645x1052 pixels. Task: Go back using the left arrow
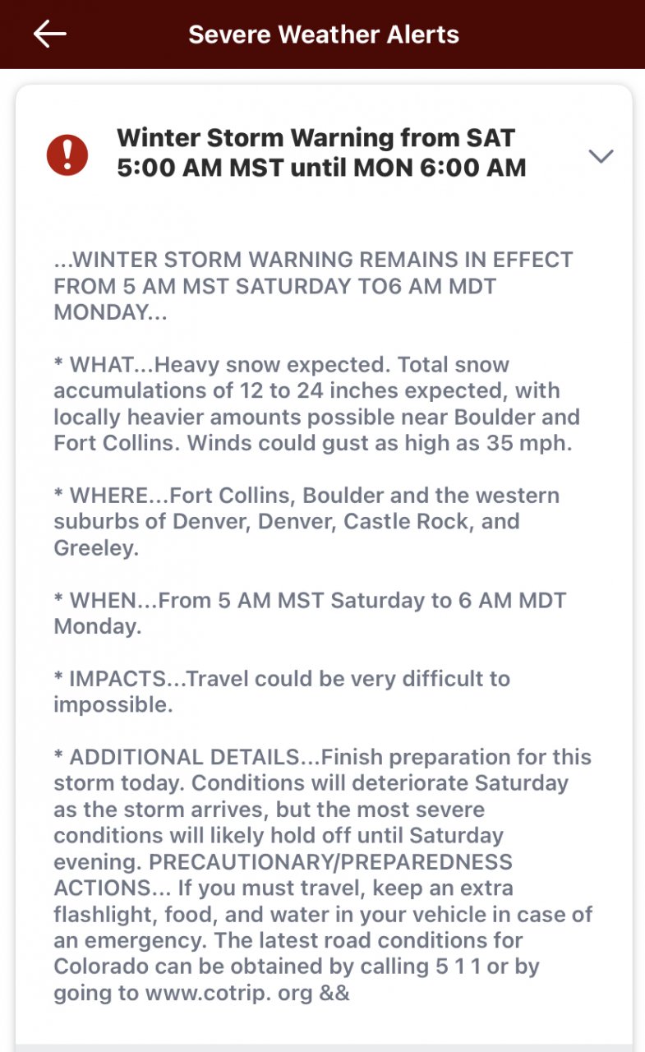[x=49, y=34]
